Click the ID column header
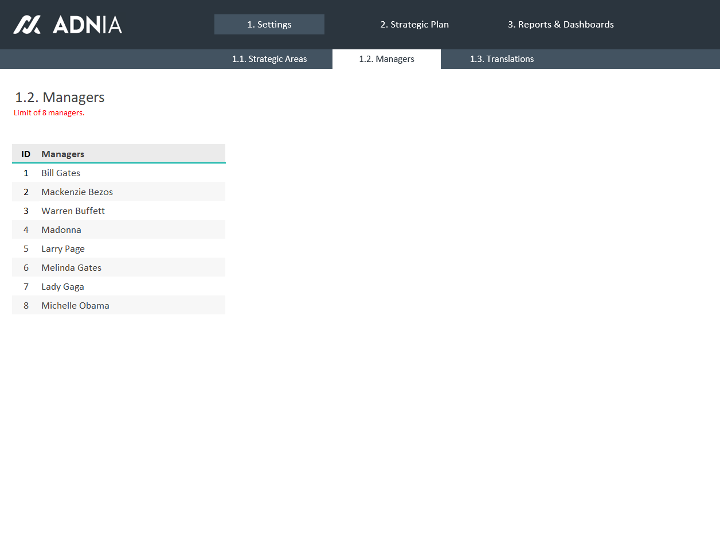This screenshot has width=720, height=537. (26, 154)
